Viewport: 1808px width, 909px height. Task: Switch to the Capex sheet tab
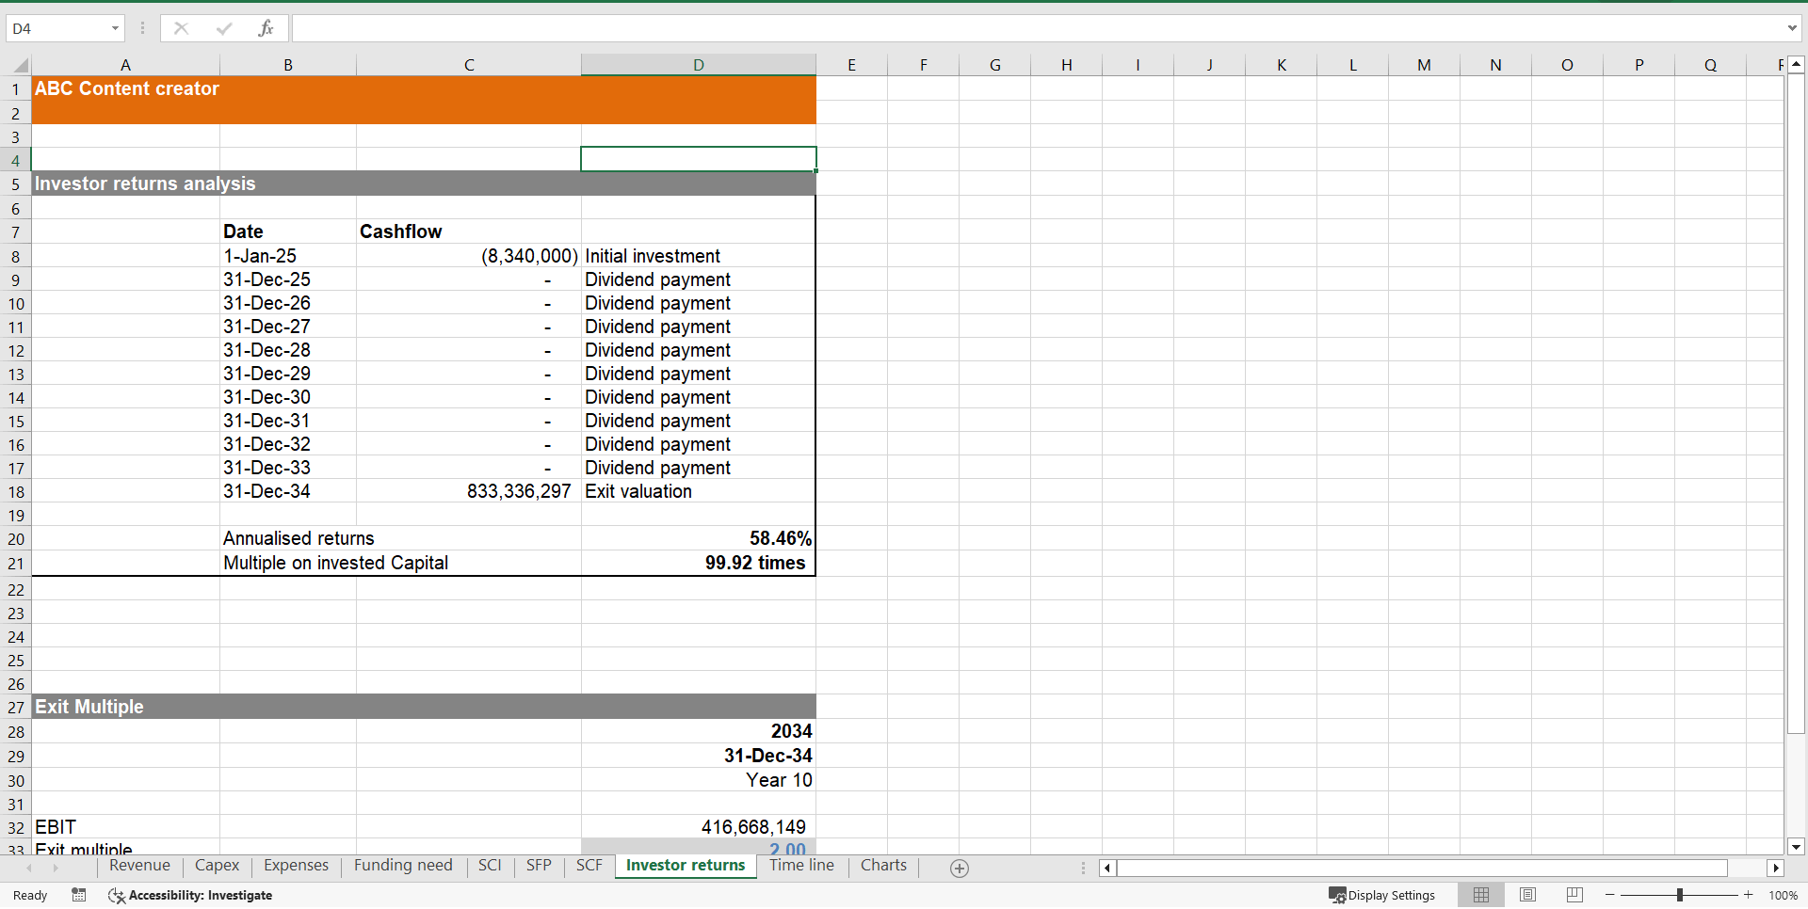(x=217, y=866)
